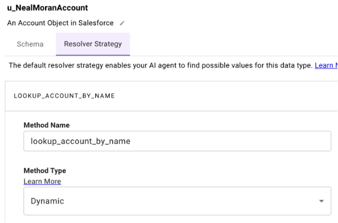The height and width of the screenshot is (223, 338).
Task: Select the LOOKUP_ACCOUNT_BY_NAME section header
Action: point(64,96)
